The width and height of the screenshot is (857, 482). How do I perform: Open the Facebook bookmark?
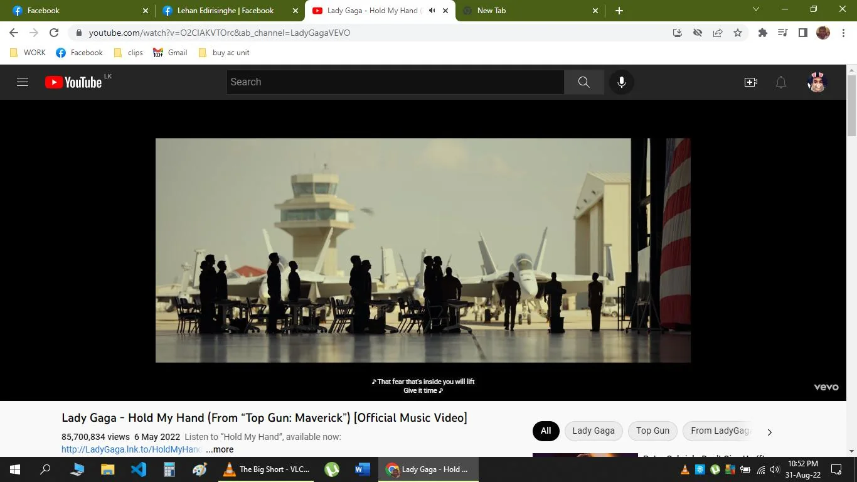tap(80, 53)
